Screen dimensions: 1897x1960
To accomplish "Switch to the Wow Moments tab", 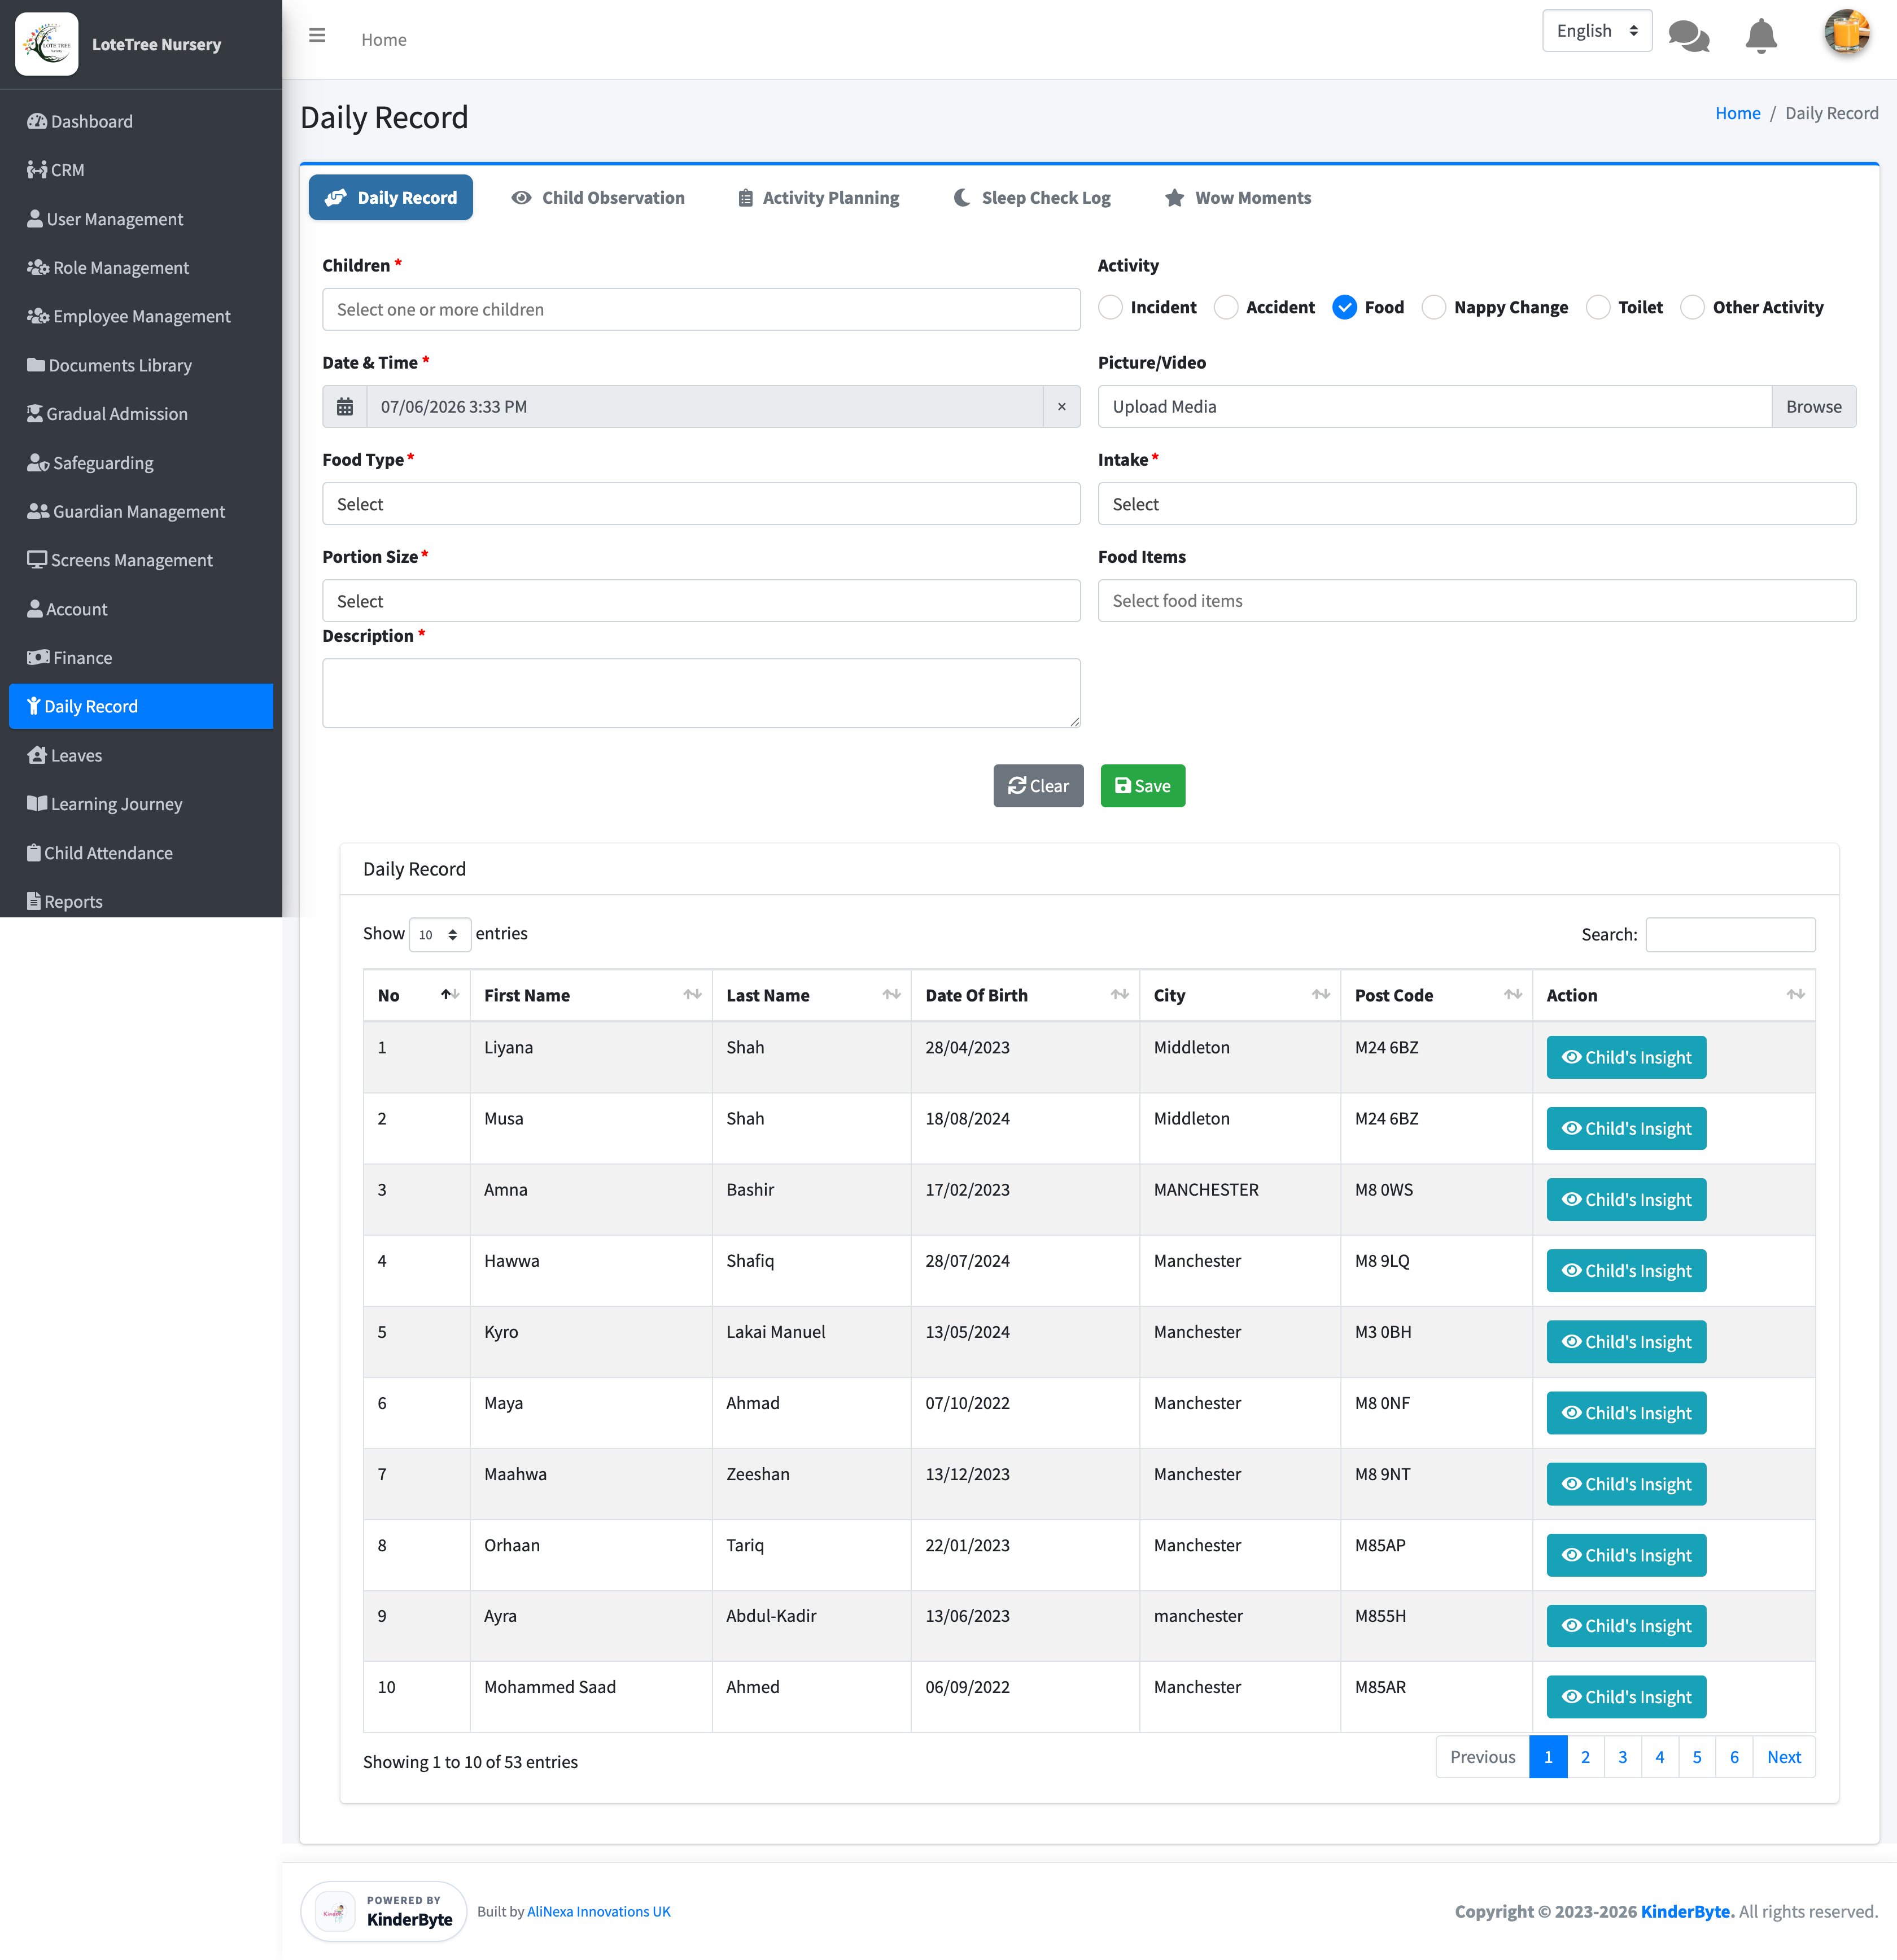I will coord(1238,198).
